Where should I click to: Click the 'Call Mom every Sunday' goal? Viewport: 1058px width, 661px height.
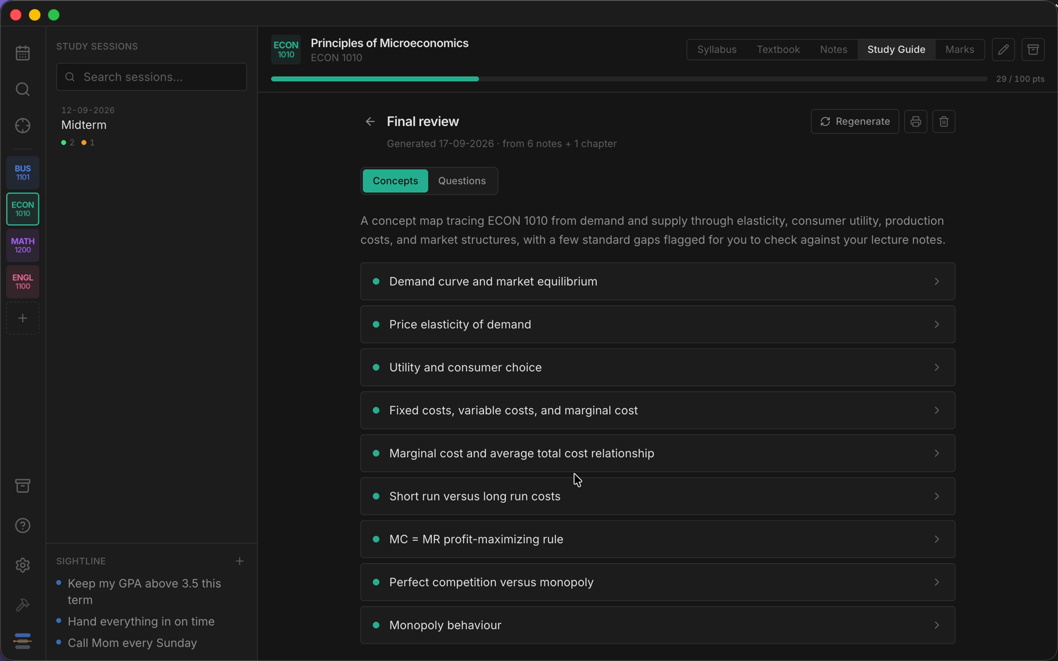click(132, 643)
